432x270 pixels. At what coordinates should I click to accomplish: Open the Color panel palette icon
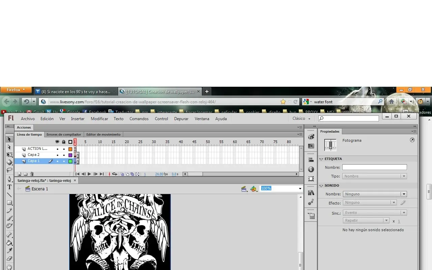click(x=311, y=137)
